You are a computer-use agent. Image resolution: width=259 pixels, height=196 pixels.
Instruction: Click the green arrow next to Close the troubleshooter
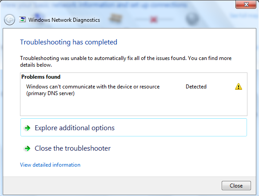[x=28, y=148]
